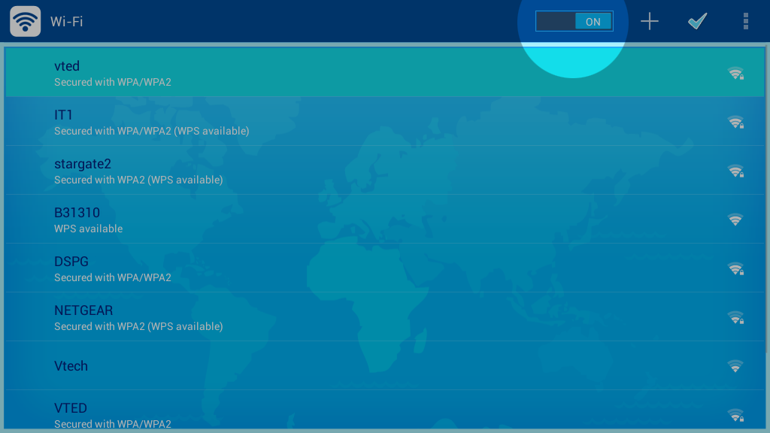Click stargate2's "Secured with WPA2 (WPS available)" text
The image size is (770, 433).
click(x=138, y=180)
